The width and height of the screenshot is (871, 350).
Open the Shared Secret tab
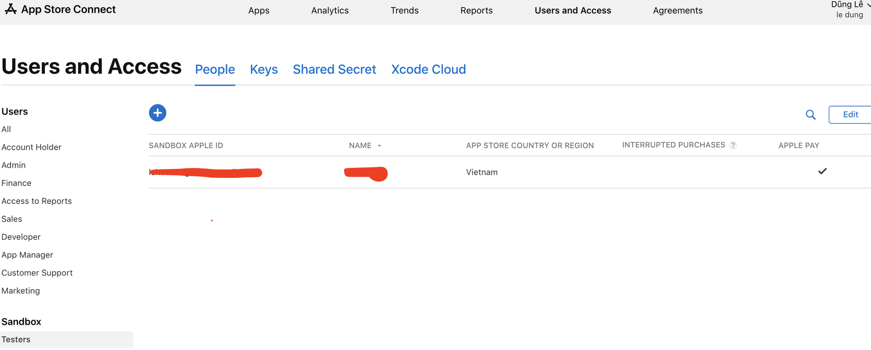(x=334, y=70)
